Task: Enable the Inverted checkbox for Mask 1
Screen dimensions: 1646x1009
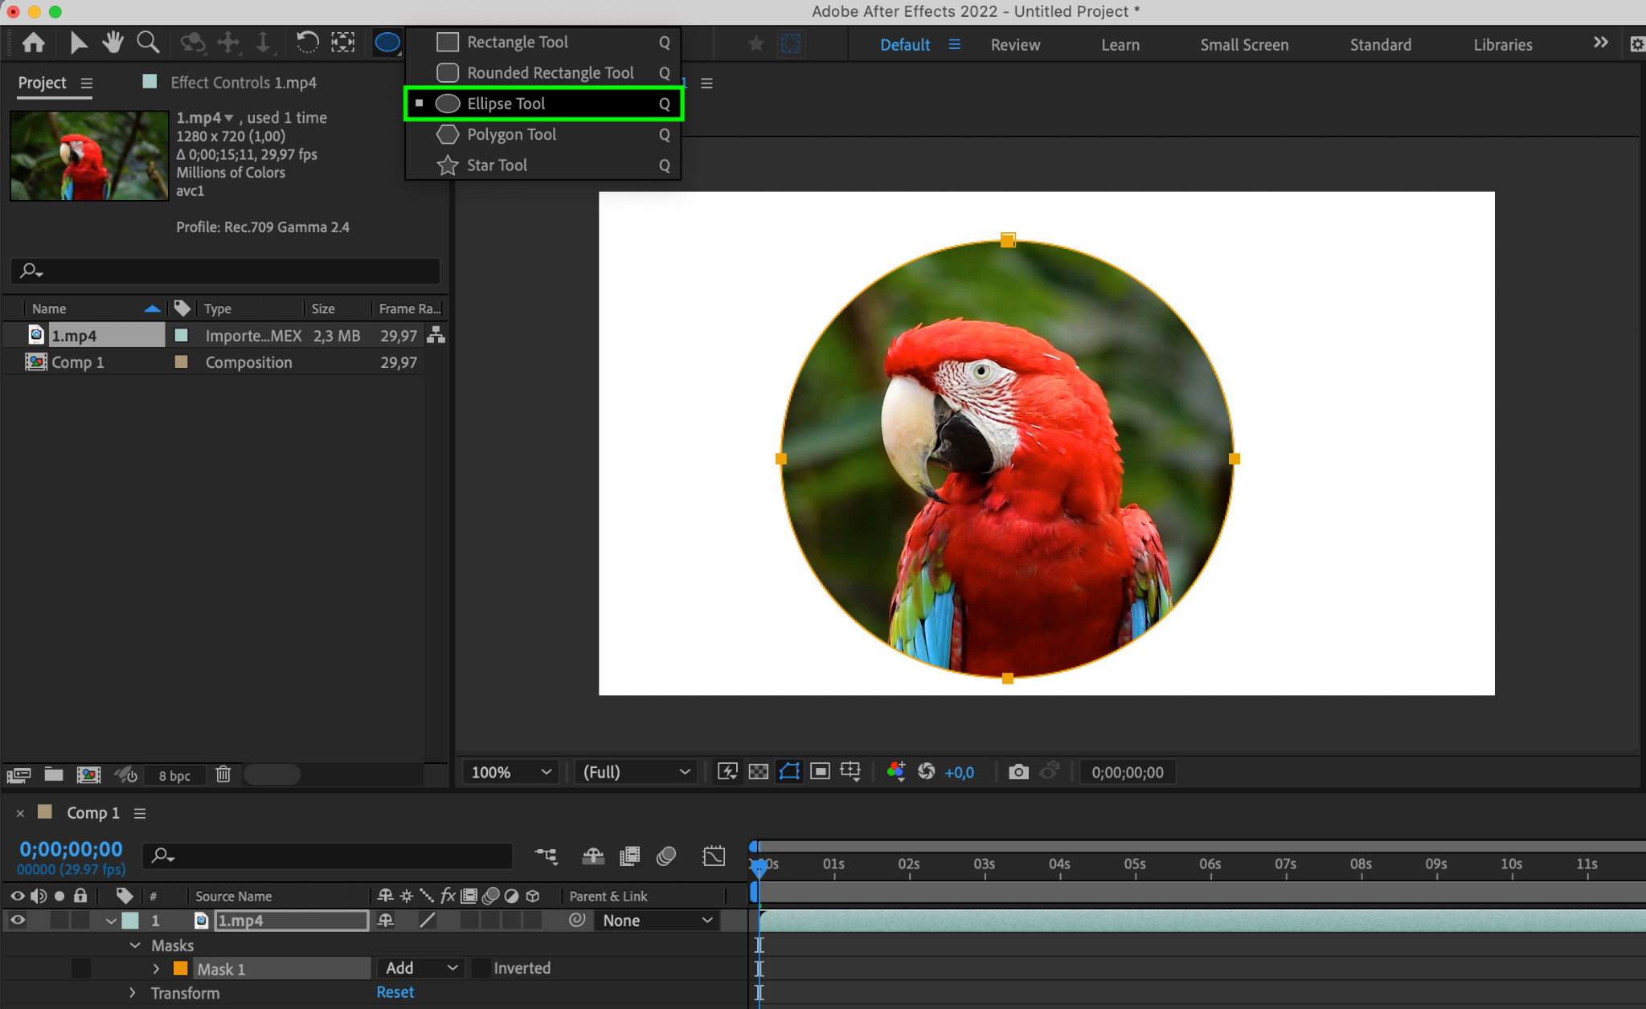Action: pyautogui.click(x=481, y=968)
